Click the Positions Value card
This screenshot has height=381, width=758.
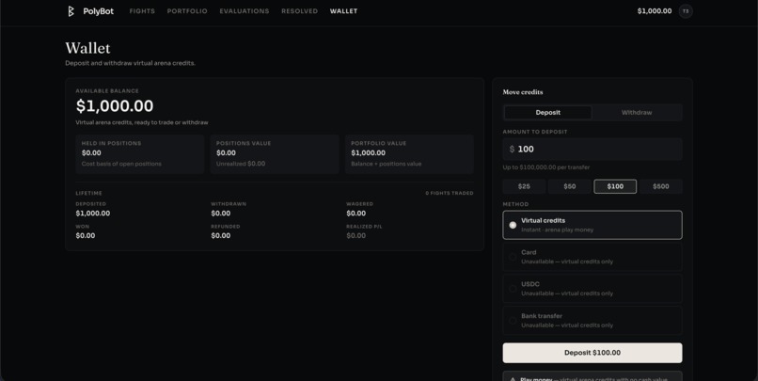[275, 154]
